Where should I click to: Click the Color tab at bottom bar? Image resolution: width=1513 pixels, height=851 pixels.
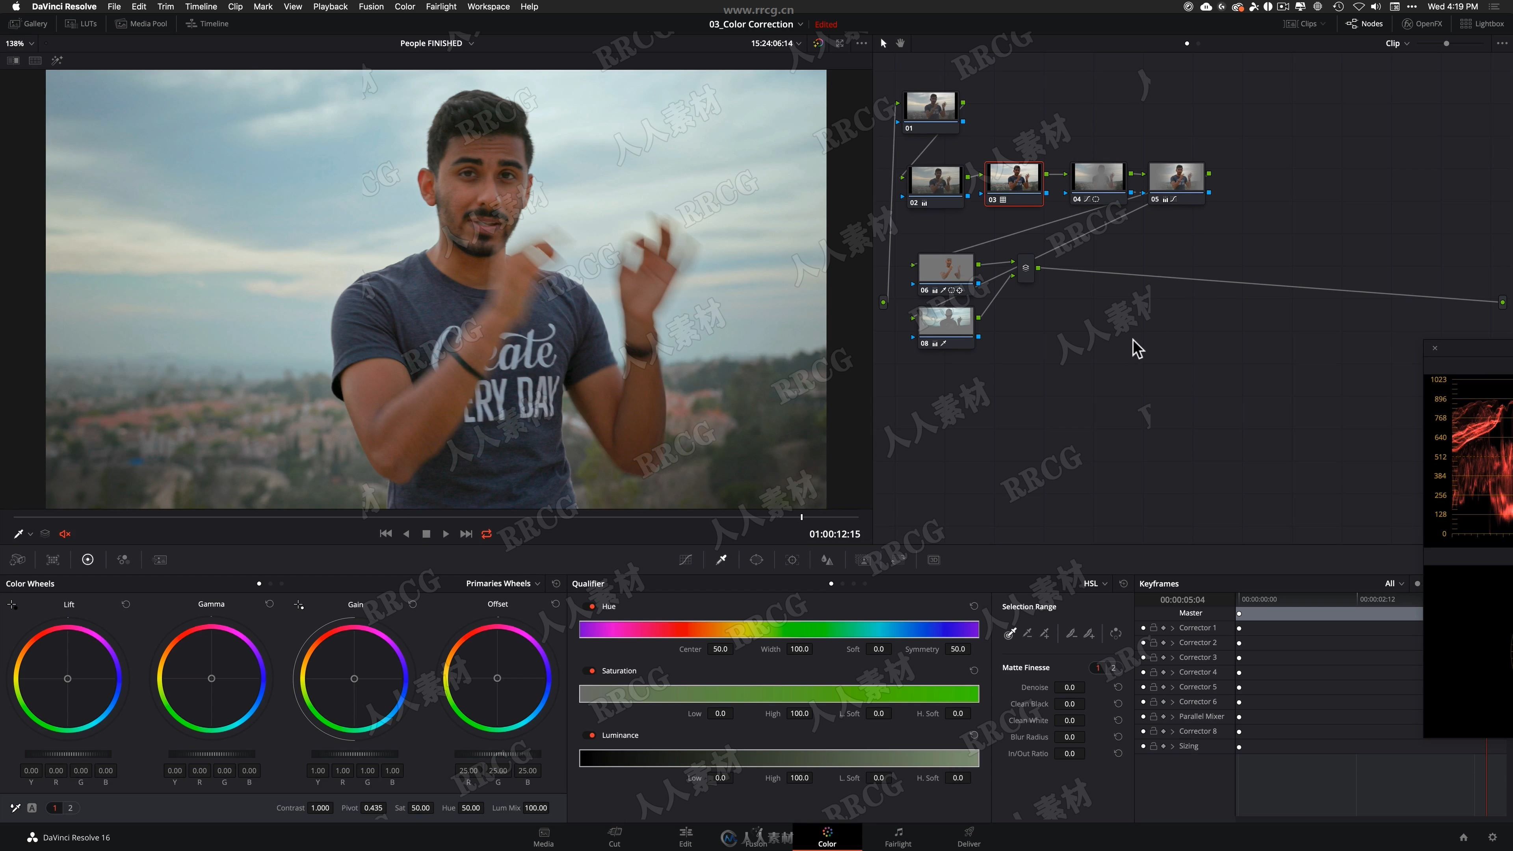[x=827, y=836]
